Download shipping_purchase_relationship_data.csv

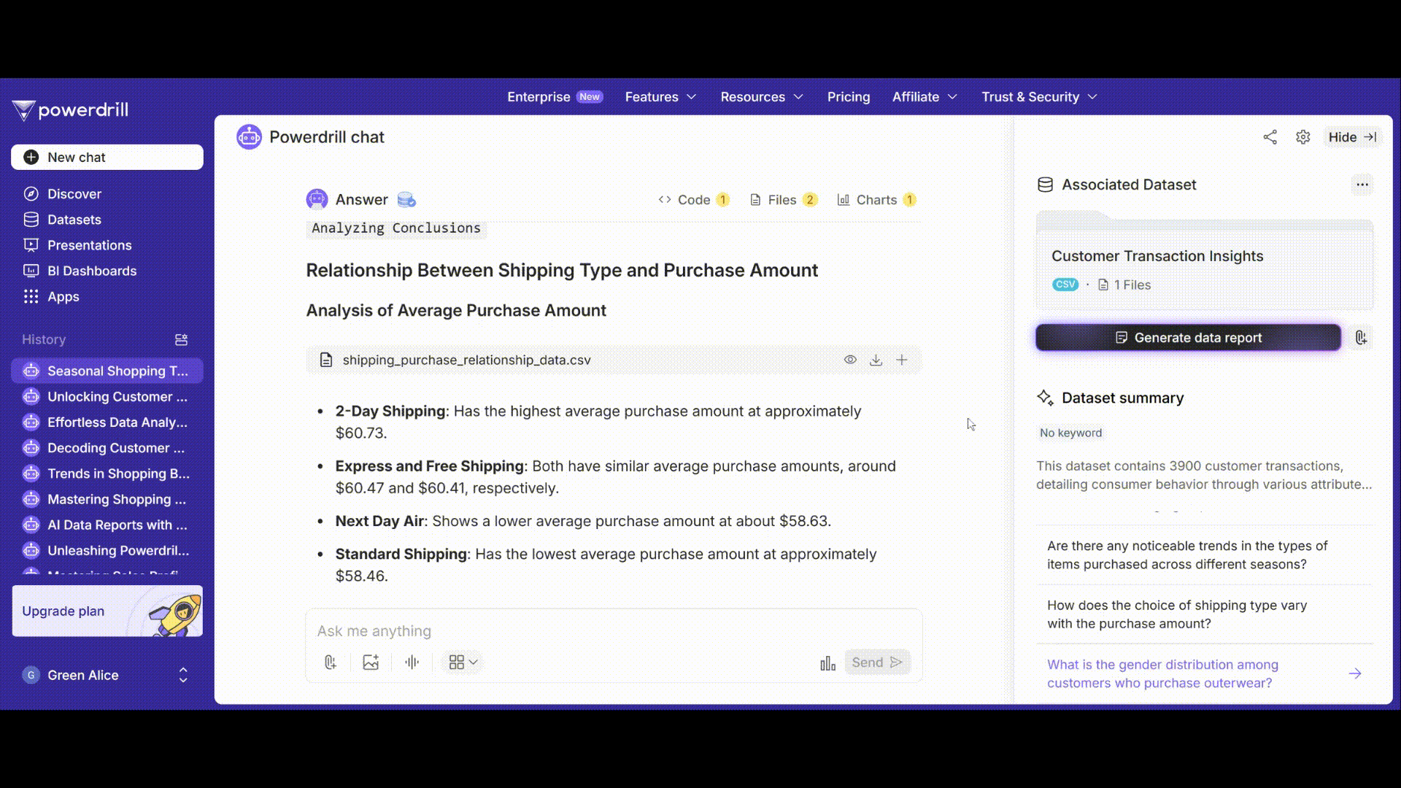876,360
